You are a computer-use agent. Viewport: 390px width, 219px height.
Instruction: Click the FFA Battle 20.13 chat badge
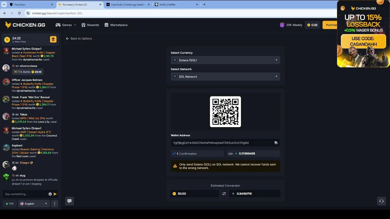(27, 72)
